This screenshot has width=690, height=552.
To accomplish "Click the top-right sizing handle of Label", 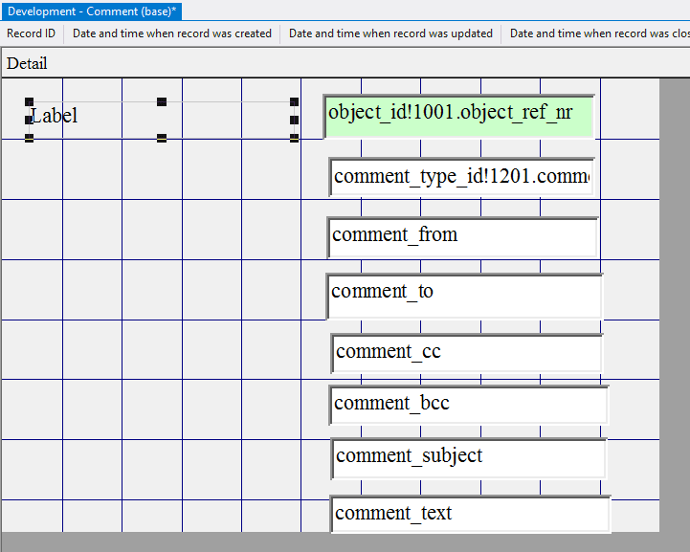I will [294, 101].
